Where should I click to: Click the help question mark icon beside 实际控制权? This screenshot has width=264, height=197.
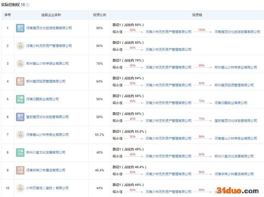[28, 5]
